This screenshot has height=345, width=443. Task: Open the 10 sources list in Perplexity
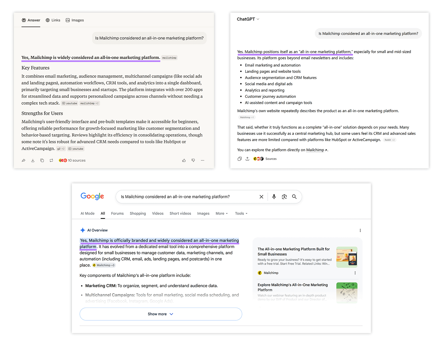72,160
